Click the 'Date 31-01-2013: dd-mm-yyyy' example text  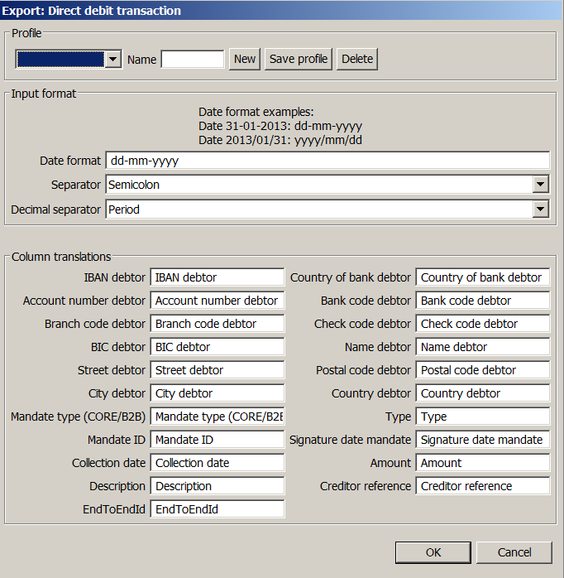click(280, 126)
